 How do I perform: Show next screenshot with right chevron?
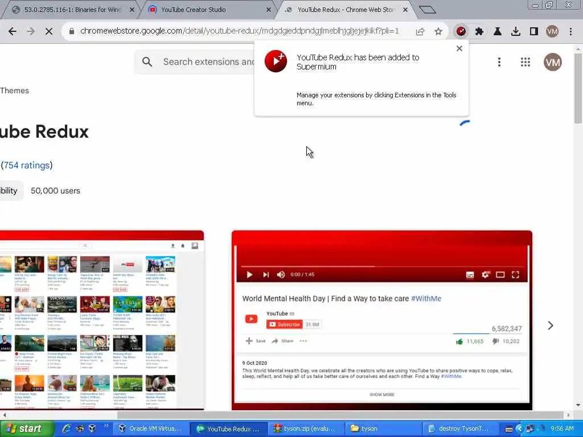tap(551, 325)
